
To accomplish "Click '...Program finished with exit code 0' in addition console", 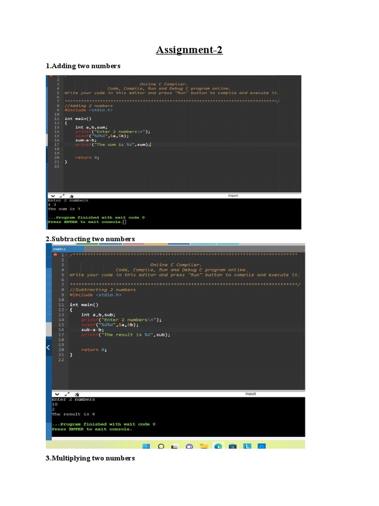I will tap(96, 217).
